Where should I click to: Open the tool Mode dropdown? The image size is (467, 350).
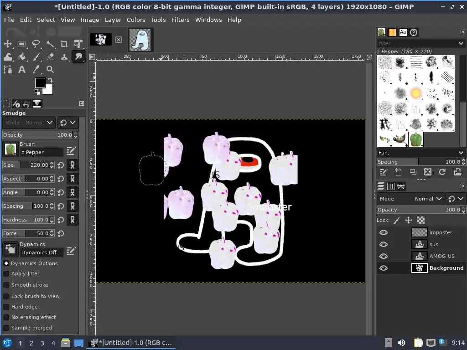pos(29,123)
